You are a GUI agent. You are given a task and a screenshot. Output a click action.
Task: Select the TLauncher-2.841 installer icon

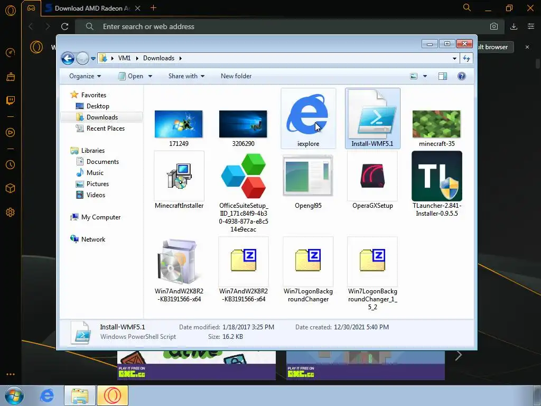[437, 176]
